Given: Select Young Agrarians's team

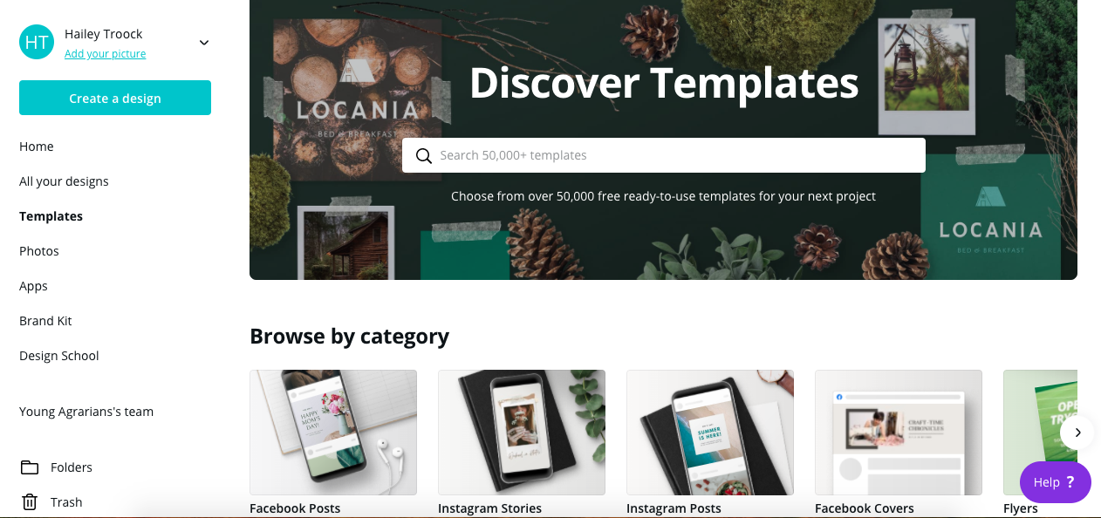Looking at the screenshot, I should pyautogui.click(x=86, y=412).
